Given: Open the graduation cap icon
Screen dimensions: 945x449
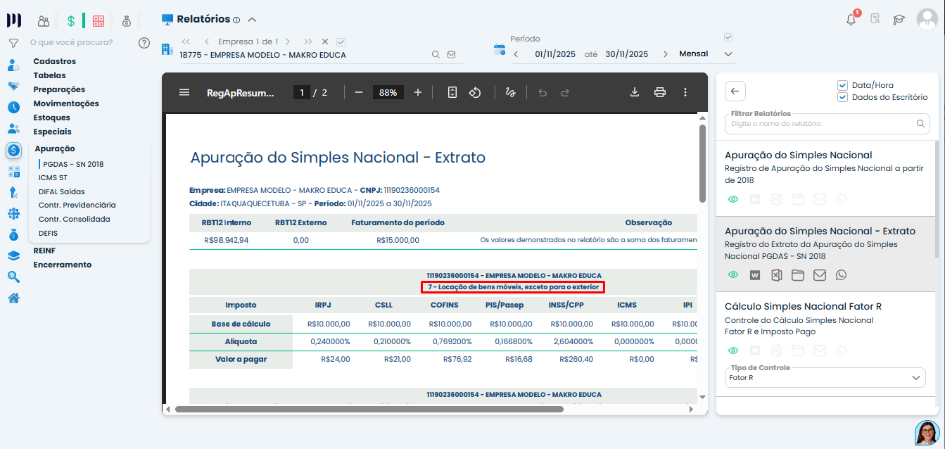Looking at the screenshot, I should [x=899, y=20].
